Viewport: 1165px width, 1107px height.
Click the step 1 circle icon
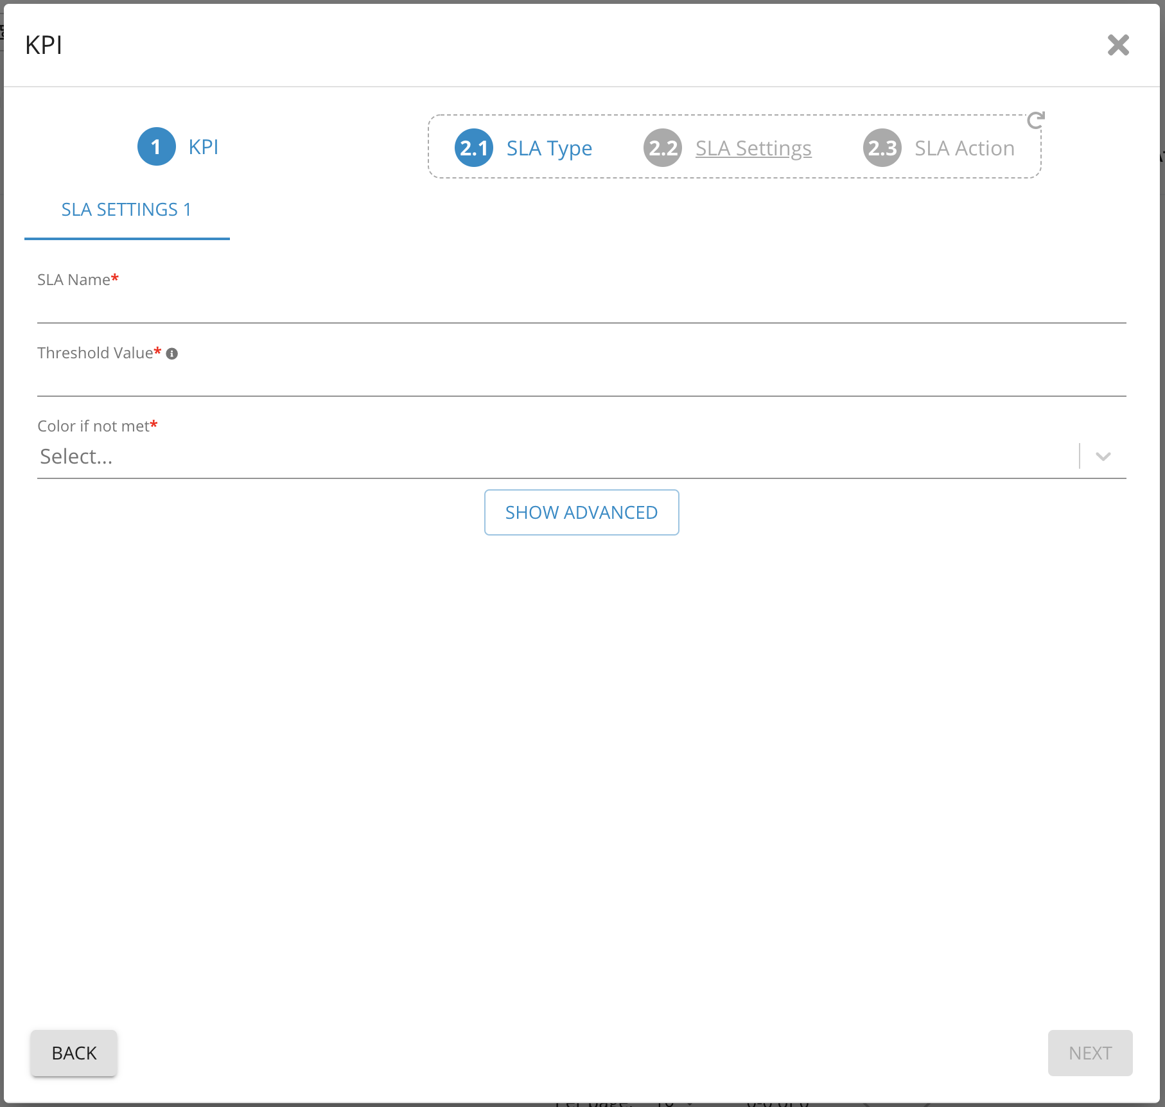pos(156,147)
